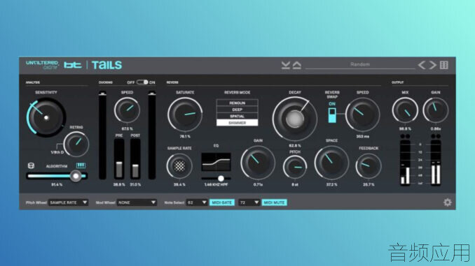Open the Pitch Wheel SAMPLE RATE dropdown
Image resolution: width=475 pixels, height=266 pixels.
point(69,202)
